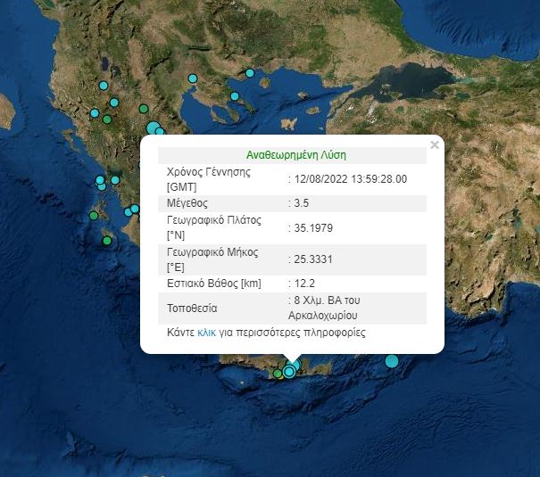Select the large cyan quake marker east of Crete
The width and height of the screenshot is (540, 477).
click(392, 361)
